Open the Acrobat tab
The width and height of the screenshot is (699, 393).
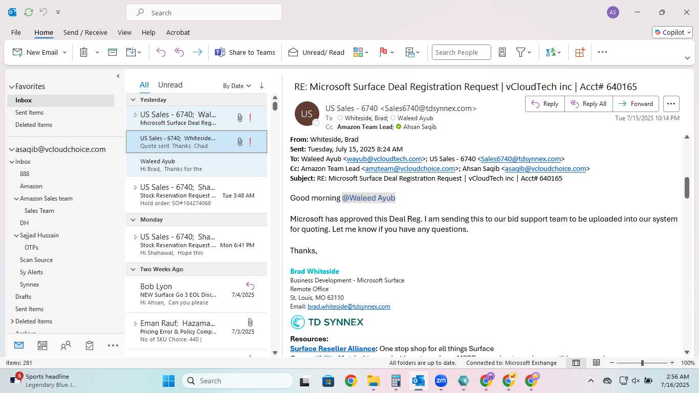[178, 32]
